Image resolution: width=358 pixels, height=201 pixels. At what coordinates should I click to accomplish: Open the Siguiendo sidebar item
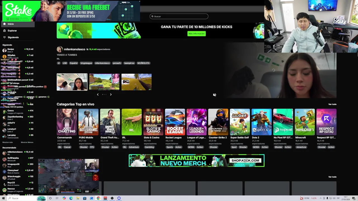pyautogui.click(x=17, y=37)
